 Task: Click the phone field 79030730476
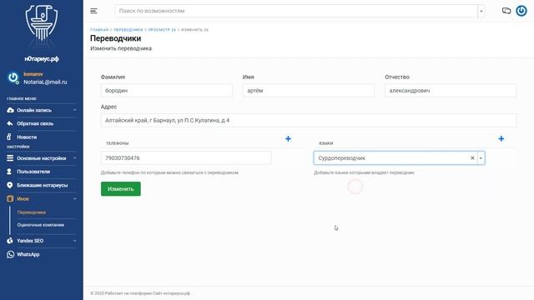pyautogui.click(x=186, y=157)
